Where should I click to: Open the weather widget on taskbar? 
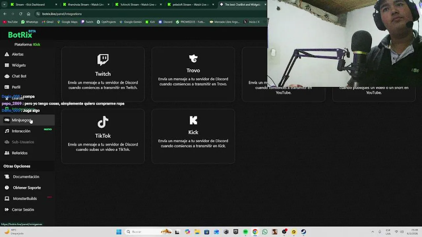[13, 232]
